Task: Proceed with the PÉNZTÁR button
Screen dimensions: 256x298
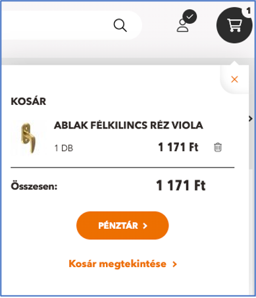Action: [x=122, y=225]
